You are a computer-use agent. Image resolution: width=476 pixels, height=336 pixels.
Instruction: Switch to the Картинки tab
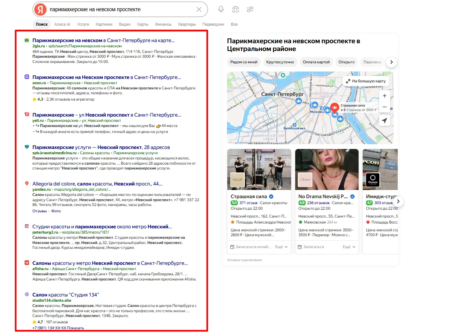tap(104, 24)
